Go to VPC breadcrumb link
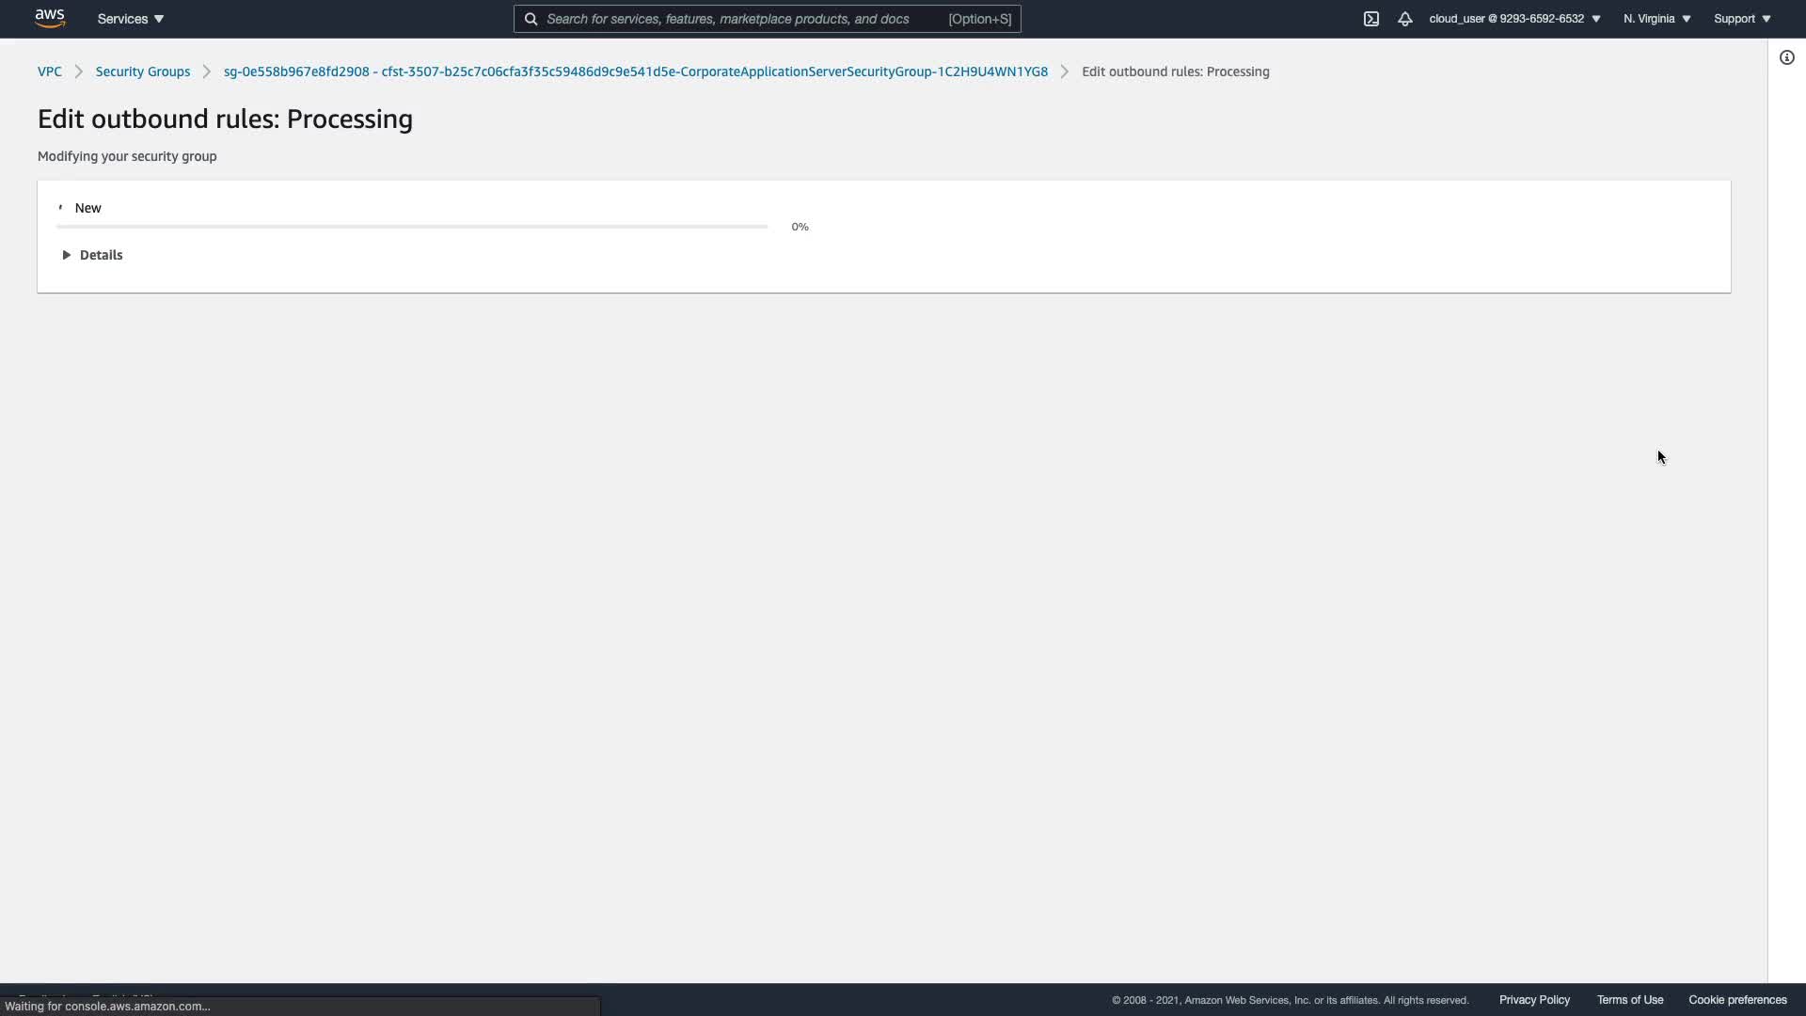Viewport: 1806px width, 1016px height. click(x=49, y=71)
